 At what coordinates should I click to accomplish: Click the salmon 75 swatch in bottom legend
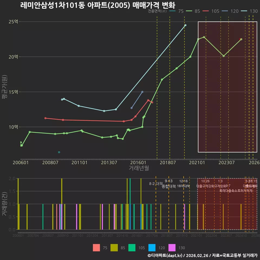[x=96, y=248]
